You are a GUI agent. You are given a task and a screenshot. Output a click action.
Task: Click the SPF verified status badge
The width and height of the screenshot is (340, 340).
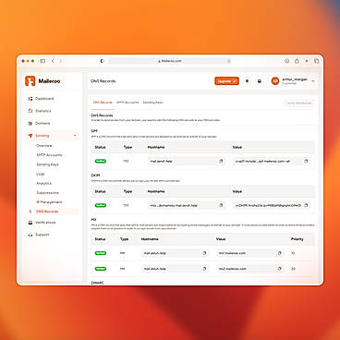click(101, 161)
